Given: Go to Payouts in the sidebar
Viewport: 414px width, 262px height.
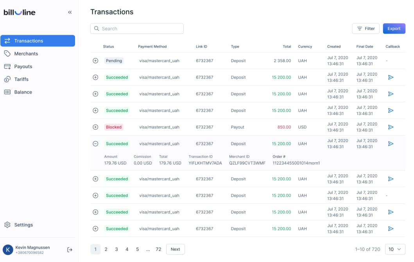Looking at the screenshot, I should pyautogui.click(x=23, y=67).
